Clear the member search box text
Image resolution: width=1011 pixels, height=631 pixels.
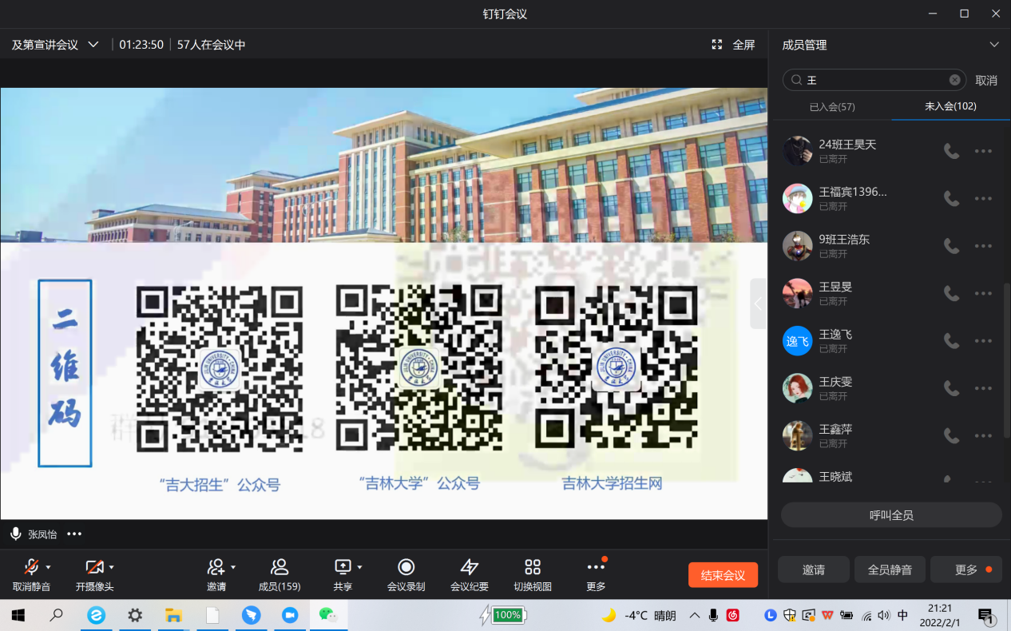point(954,80)
